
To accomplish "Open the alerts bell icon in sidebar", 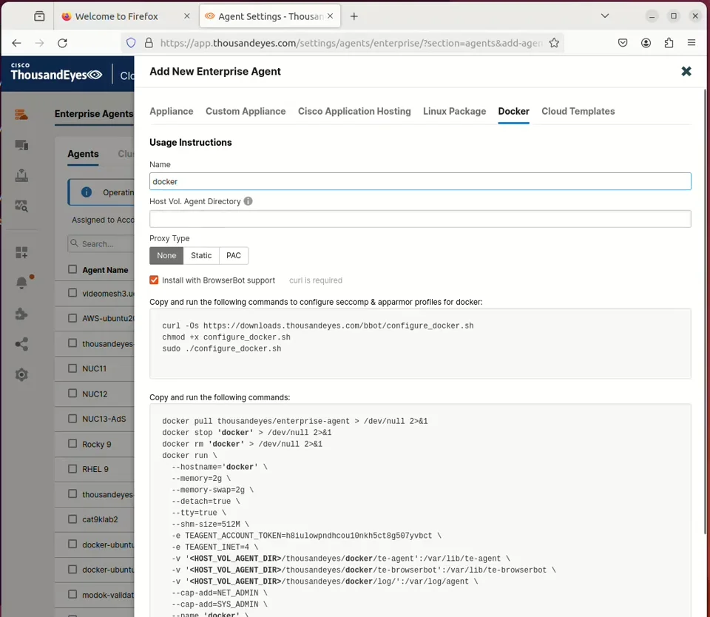I will point(21,283).
